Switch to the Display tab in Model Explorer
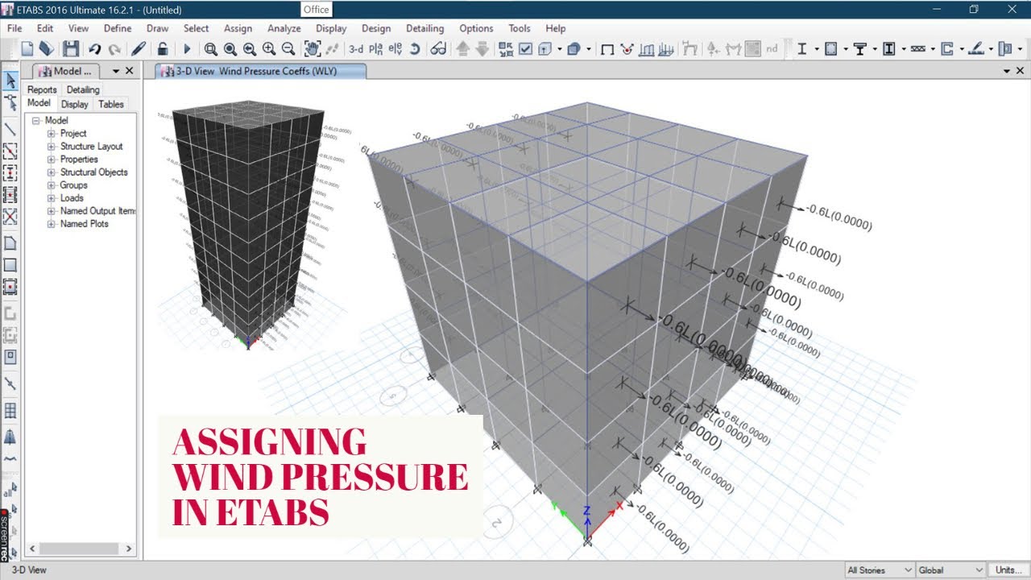 [x=75, y=104]
